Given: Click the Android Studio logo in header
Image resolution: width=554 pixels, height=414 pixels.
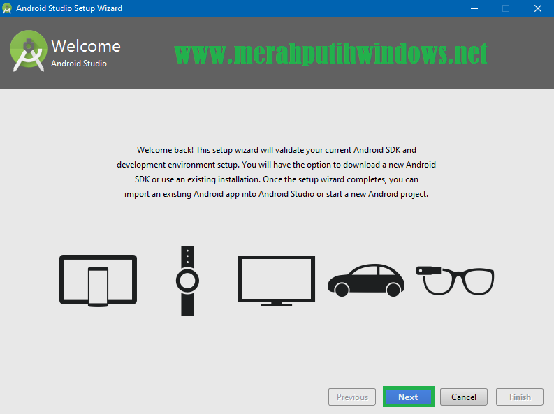Looking at the screenshot, I should tap(29, 51).
